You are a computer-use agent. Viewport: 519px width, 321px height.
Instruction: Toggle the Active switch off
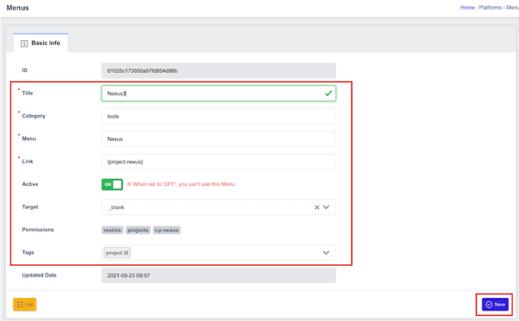click(x=112, y=185)
